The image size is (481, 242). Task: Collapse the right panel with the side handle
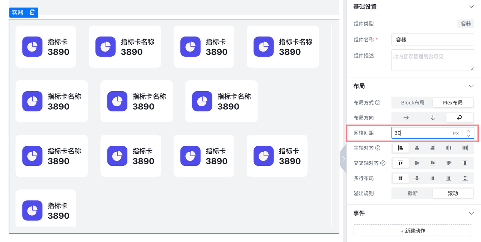(x=343, y=159)
